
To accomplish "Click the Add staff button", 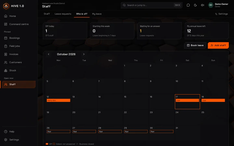I will [218, 45].
